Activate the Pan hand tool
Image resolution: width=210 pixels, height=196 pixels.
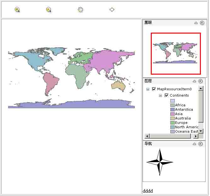(80, 10)
